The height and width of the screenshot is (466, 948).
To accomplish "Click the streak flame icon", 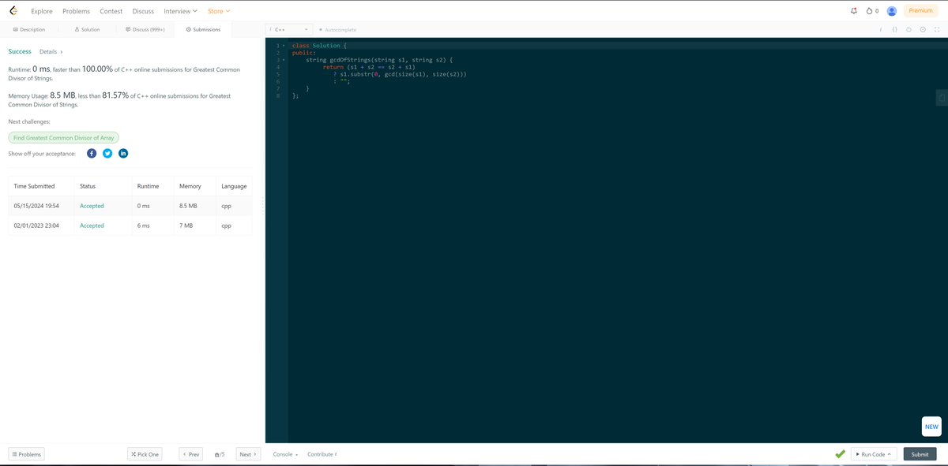I will point(869,11).
